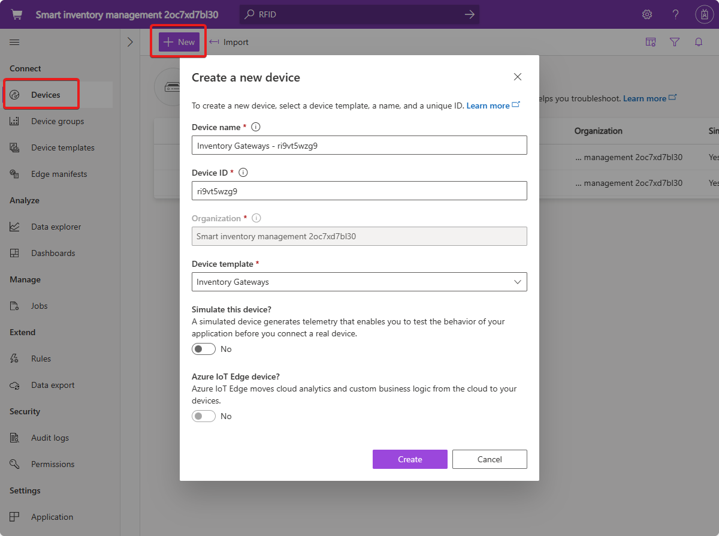Screen dimensions: 719x536
Task: Open the filter funnel icon
Action: pos(675,42)
